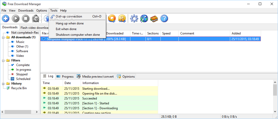The height and width of the screenshot is (119, 278).
Task: Click the Information column header in Log
Action: click(119, 83)
